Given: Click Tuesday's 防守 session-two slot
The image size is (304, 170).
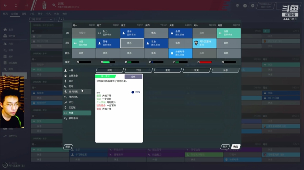Looking at the screenshot, I should (x=108, y=43).
